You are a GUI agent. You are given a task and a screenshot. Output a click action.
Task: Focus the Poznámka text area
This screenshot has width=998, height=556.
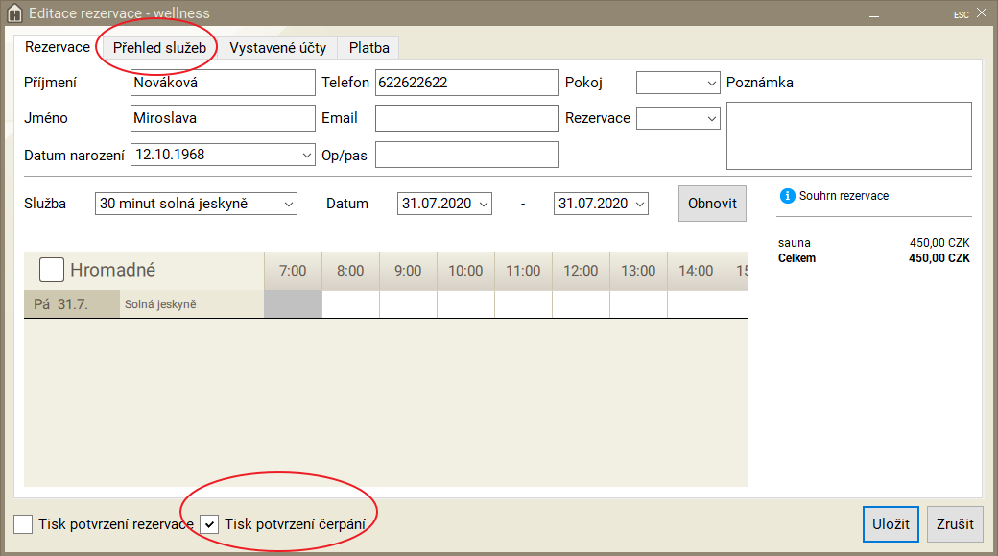848,135
